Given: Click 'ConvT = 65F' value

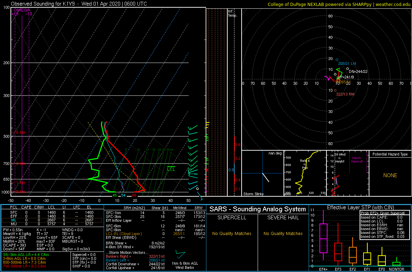Looking at the screenshot, I should click(47, 237).
